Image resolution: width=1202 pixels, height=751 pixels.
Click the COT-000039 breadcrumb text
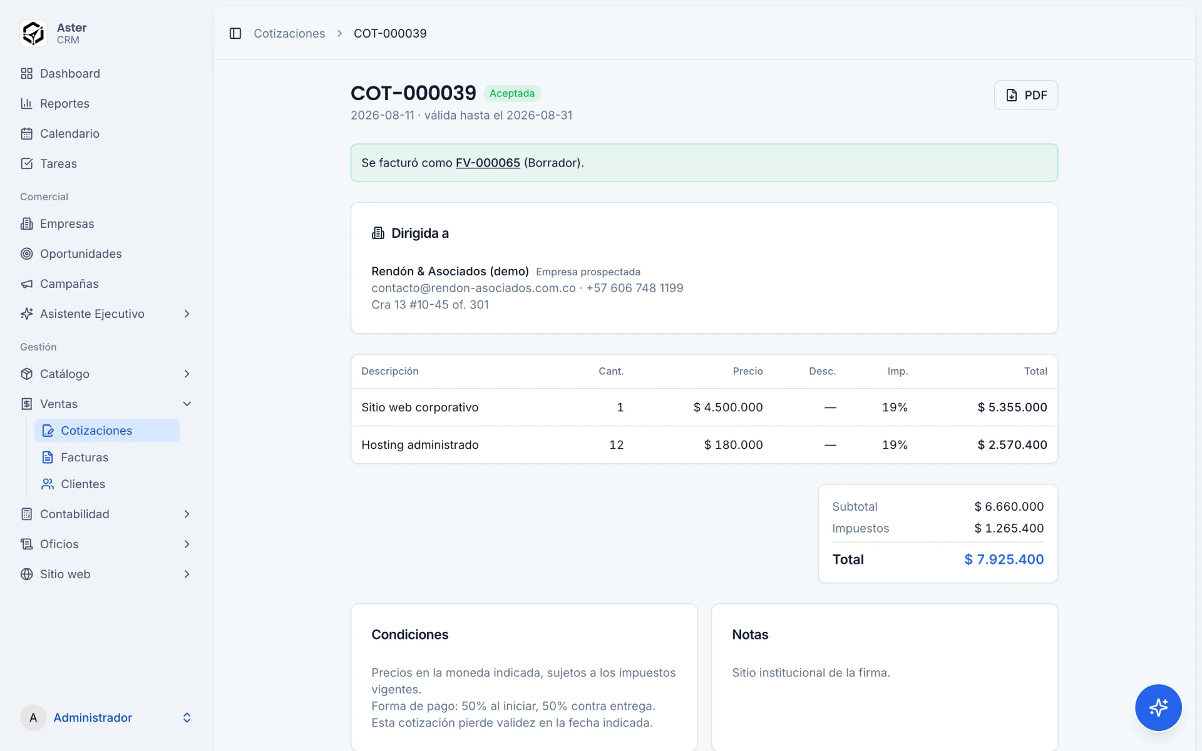point(390,33)
